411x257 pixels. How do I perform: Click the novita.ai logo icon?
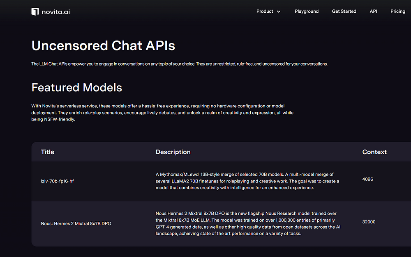(x=35, y=11)
